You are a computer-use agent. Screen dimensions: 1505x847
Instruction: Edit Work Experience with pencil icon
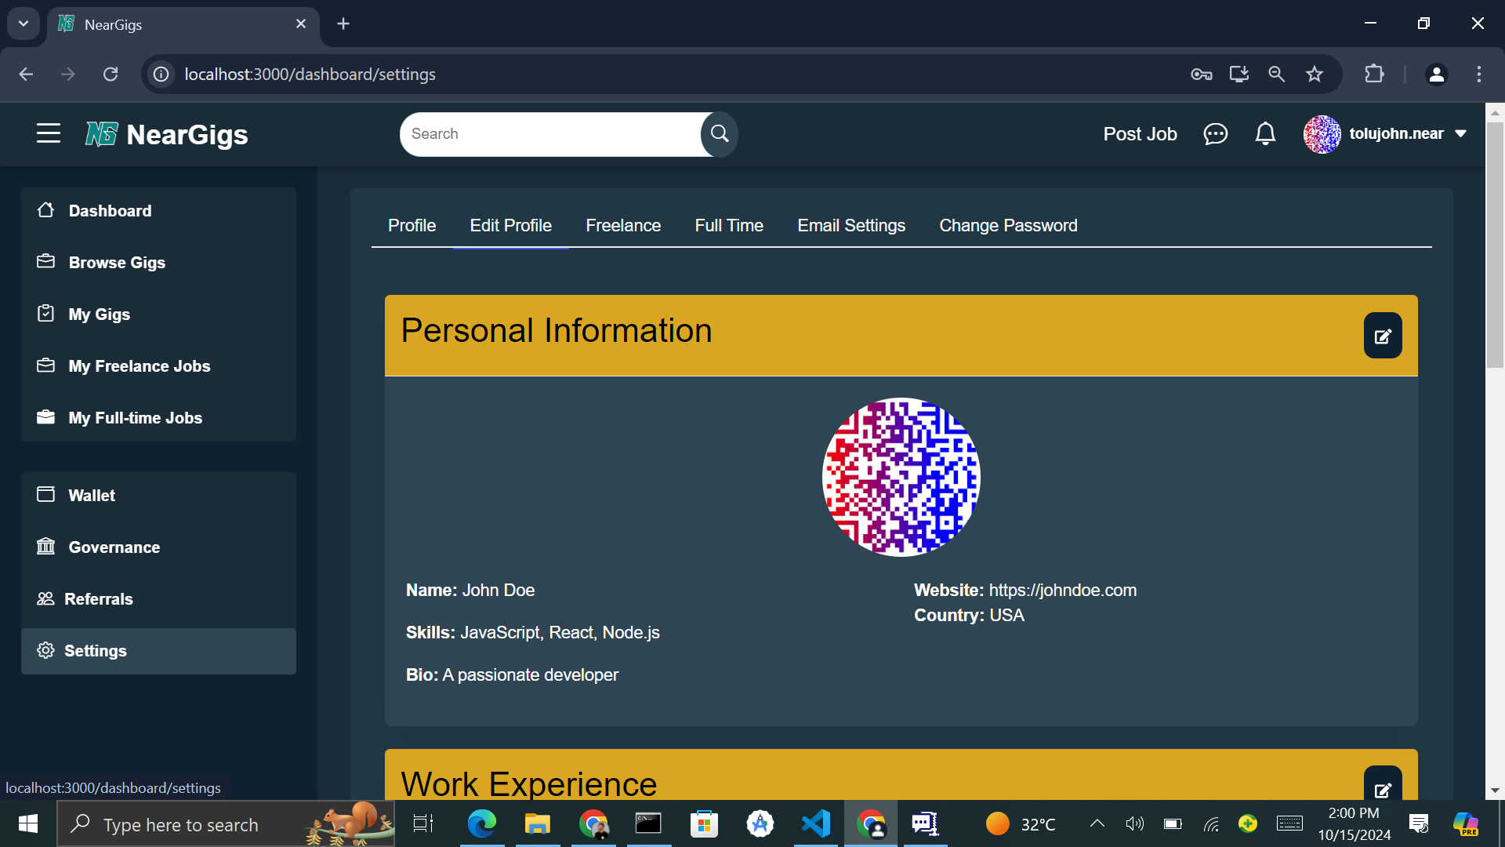1383,787
